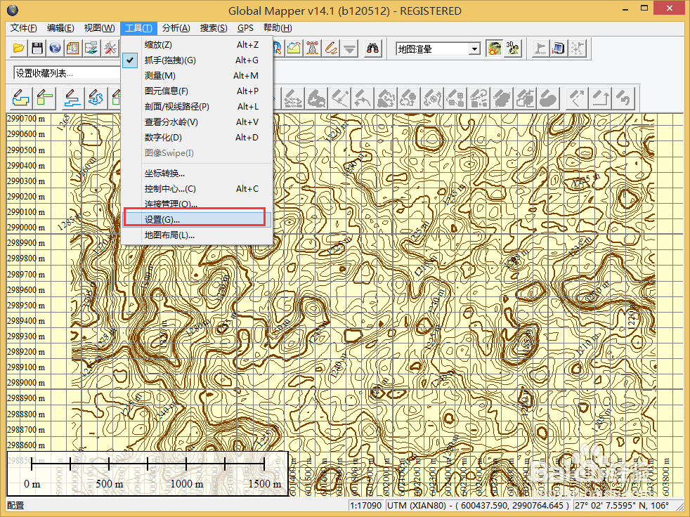Click the path profile chart icon
690x517 pixels.
pos(294,48)
